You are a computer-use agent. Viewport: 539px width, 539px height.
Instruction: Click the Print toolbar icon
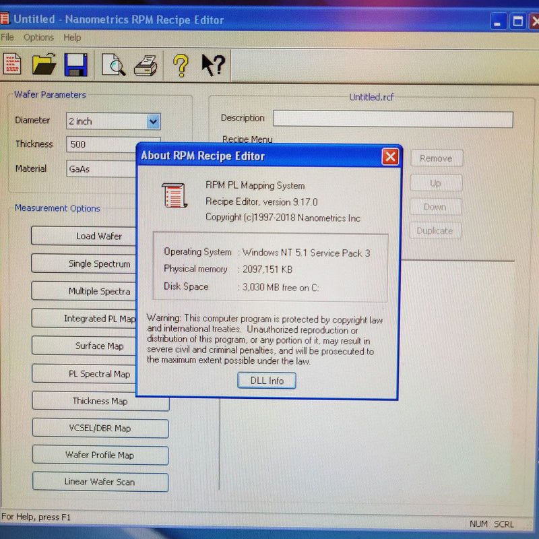tap(146, 65)
